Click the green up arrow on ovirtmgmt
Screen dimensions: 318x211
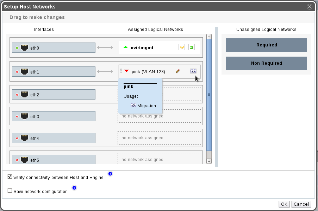click(126, 47)
